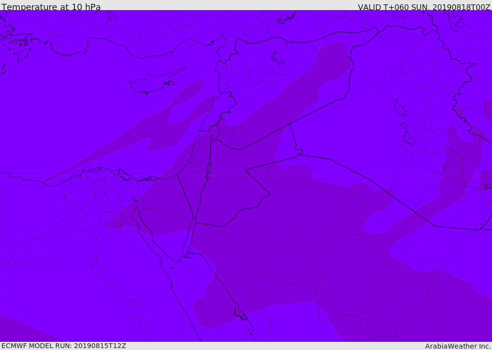Click the 'Temperature at 10 hPa' title
This screenshot has width=492, height=350.
click(51, 7)
